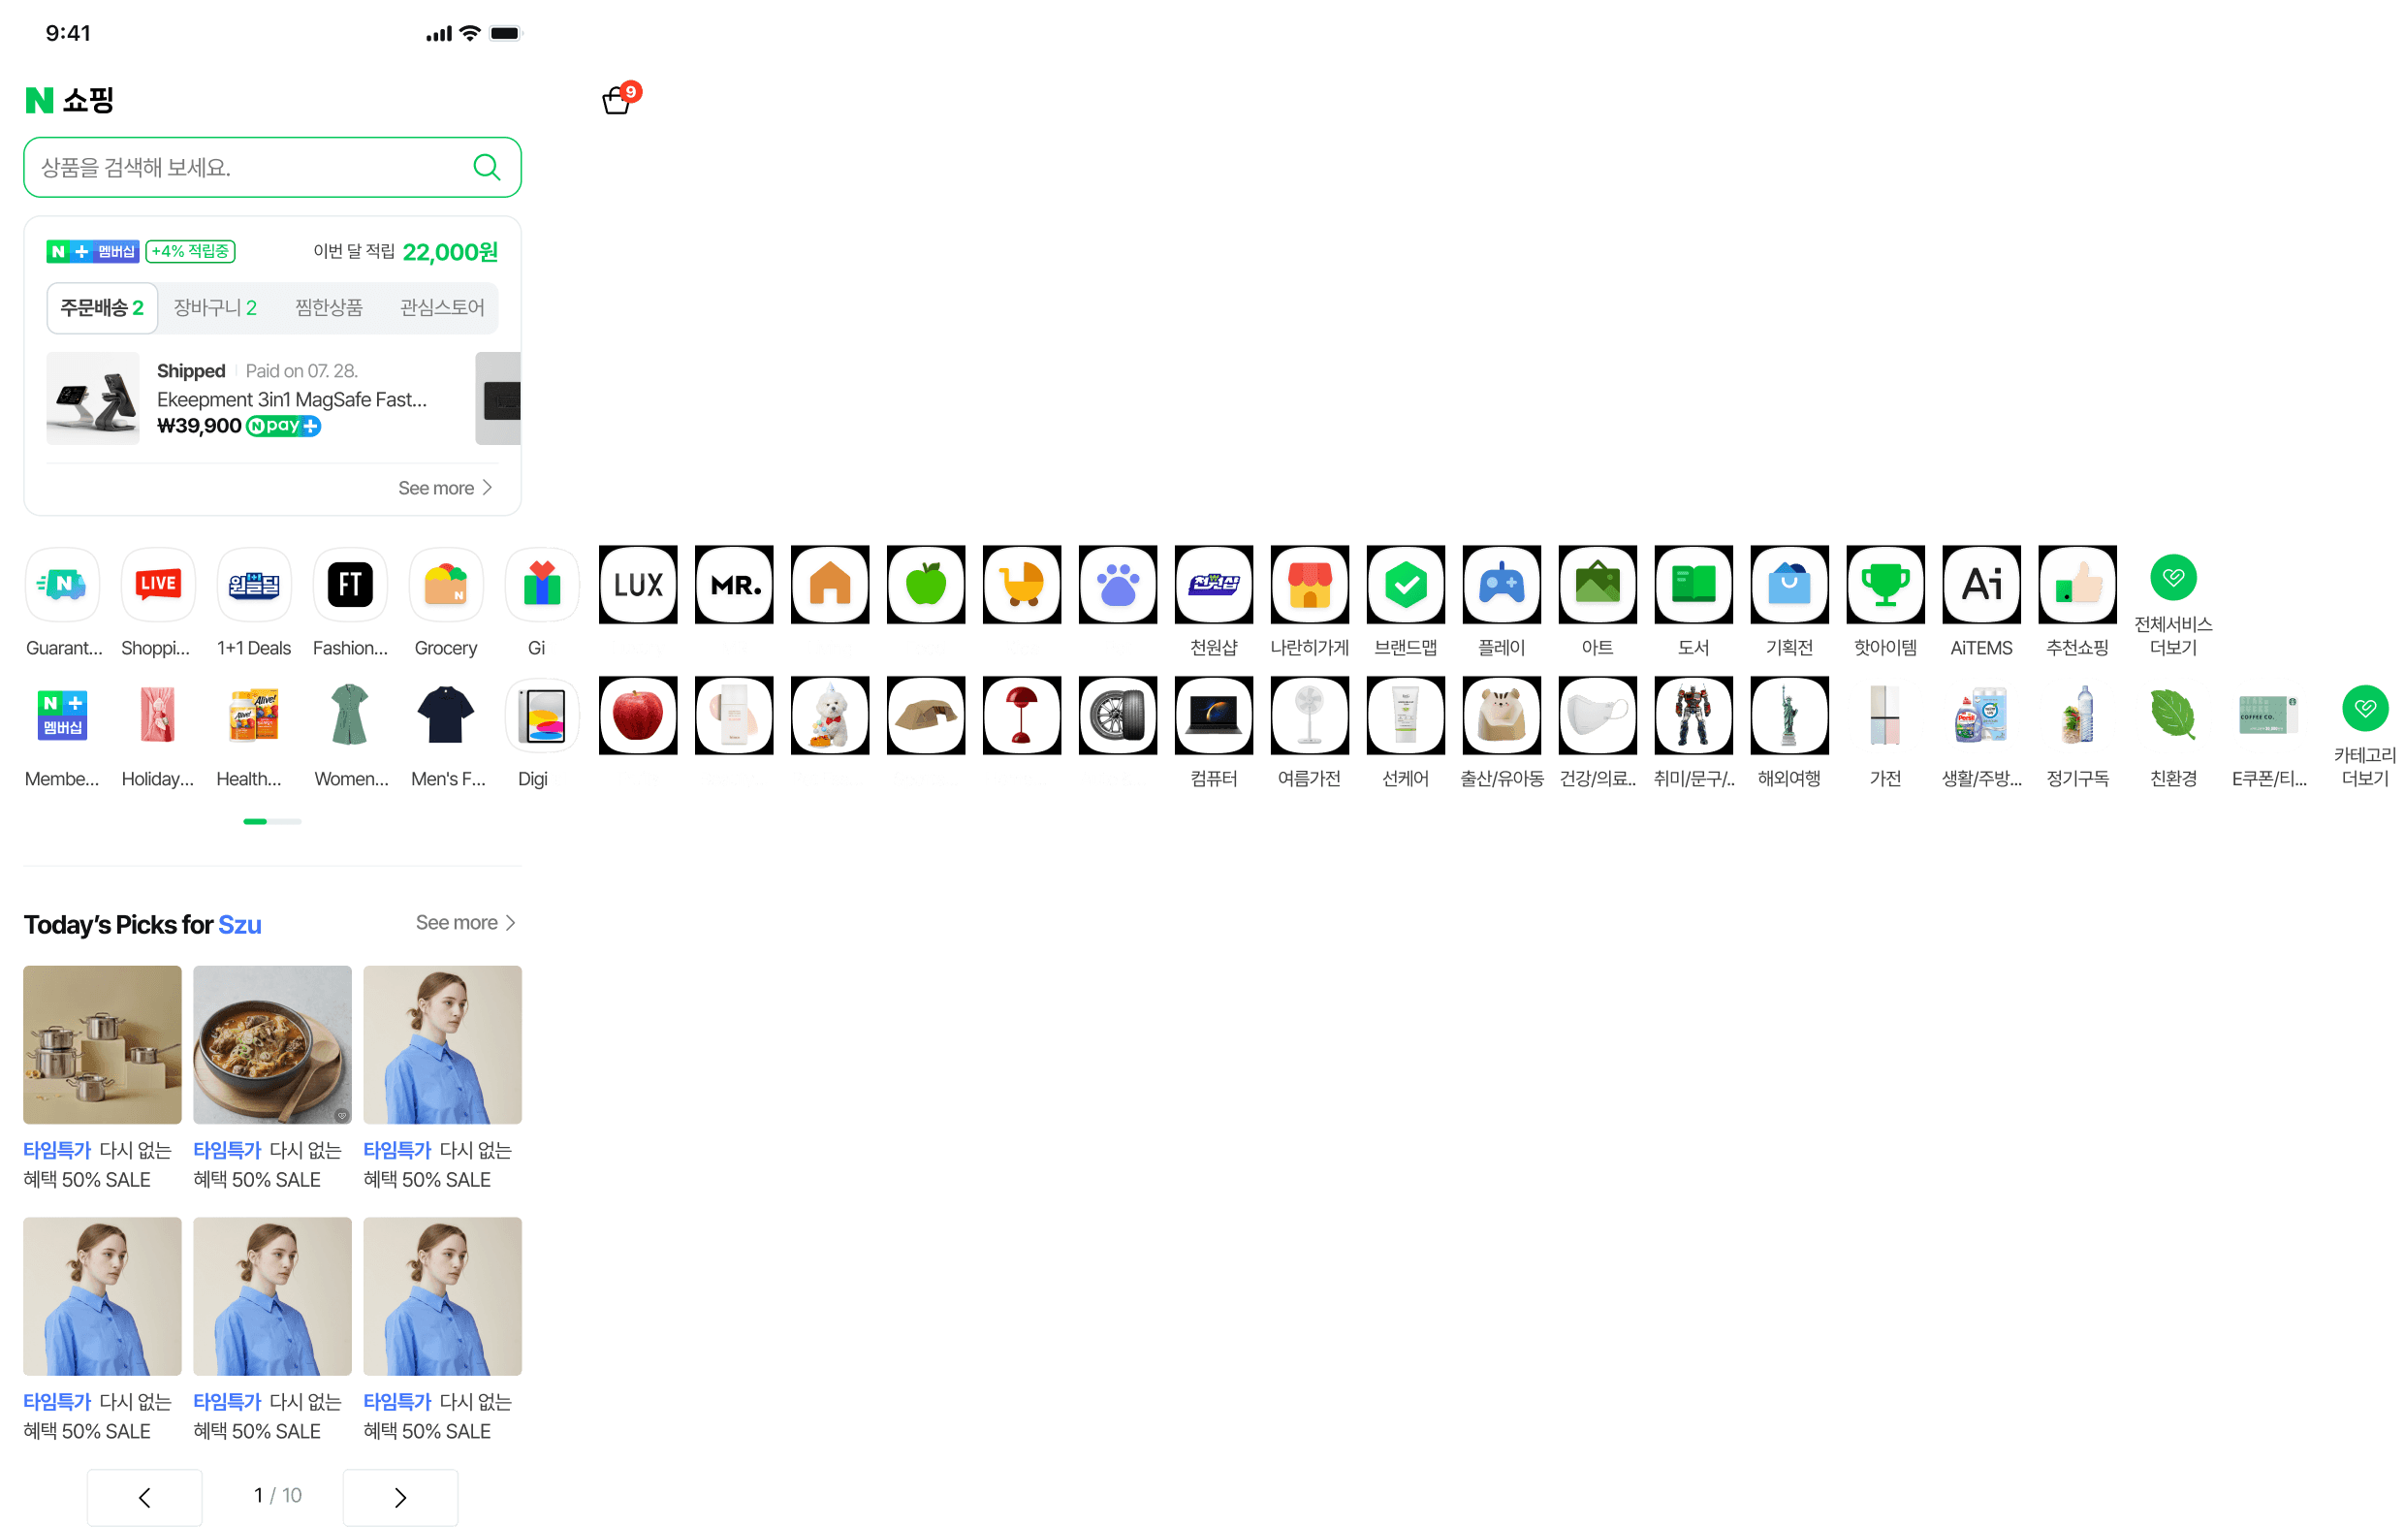2405x1527 pixels.
Task: Open the FT Fashion icon
Action: tap(350, 586)
